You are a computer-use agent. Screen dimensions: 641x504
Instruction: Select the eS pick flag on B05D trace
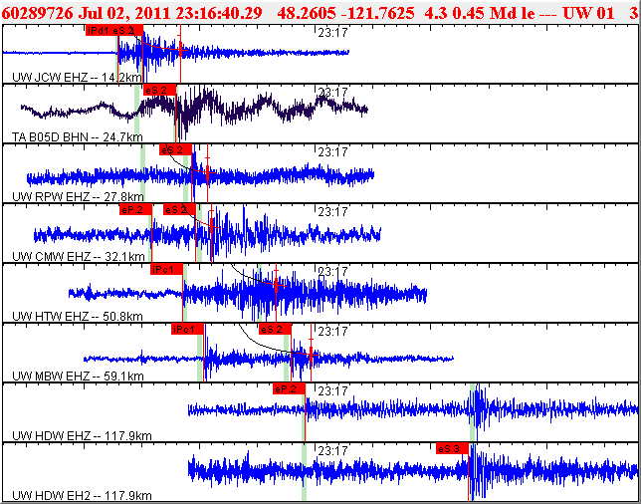pyautogui.click(x=159, y=90)
